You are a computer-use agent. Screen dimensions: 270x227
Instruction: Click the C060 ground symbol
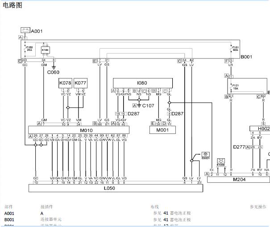click(54, 67)
